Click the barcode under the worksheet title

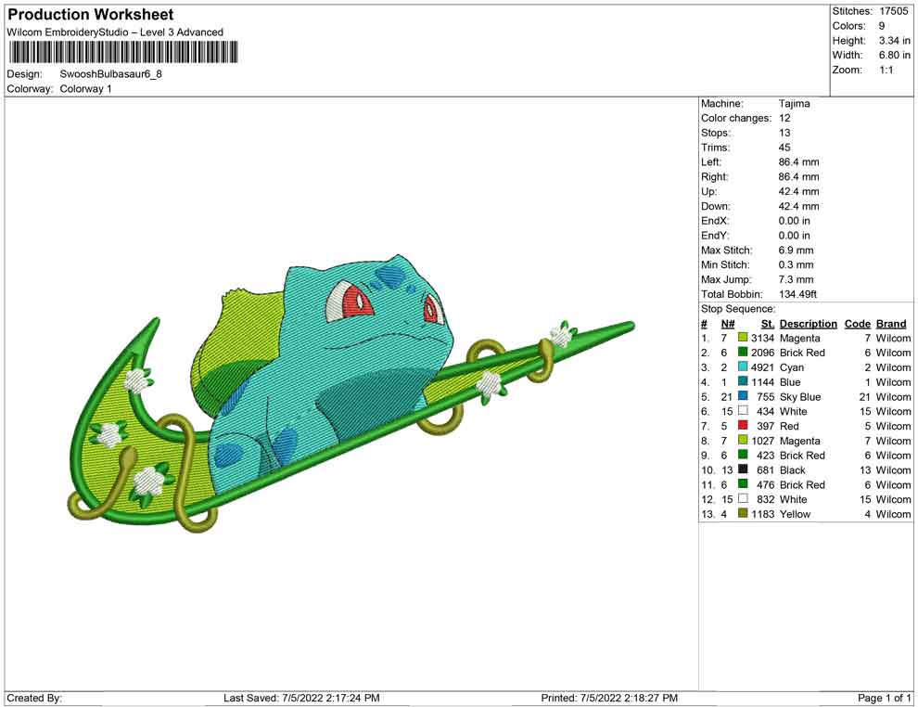pyautogui.click(x=121, y=52)
